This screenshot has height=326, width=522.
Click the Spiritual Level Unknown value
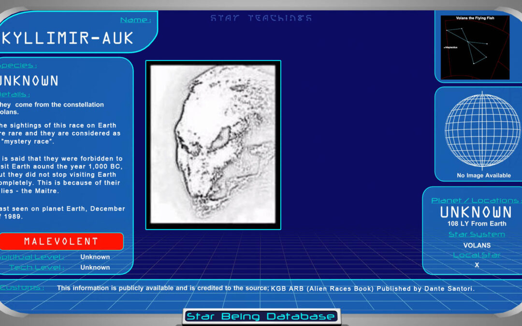[95, 257]
